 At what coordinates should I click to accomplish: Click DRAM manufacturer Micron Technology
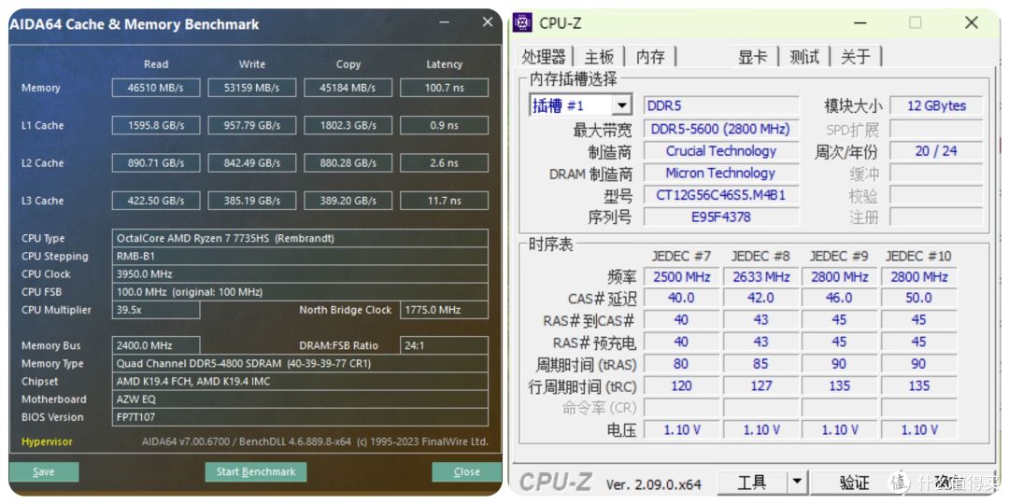(x=721, y=173)
